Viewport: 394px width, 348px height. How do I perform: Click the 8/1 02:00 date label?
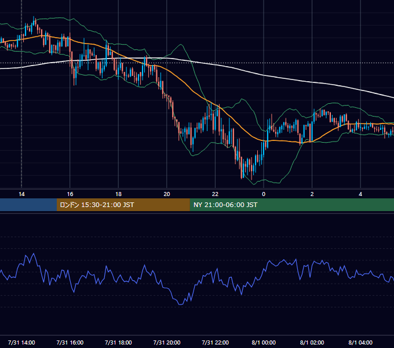312,342
